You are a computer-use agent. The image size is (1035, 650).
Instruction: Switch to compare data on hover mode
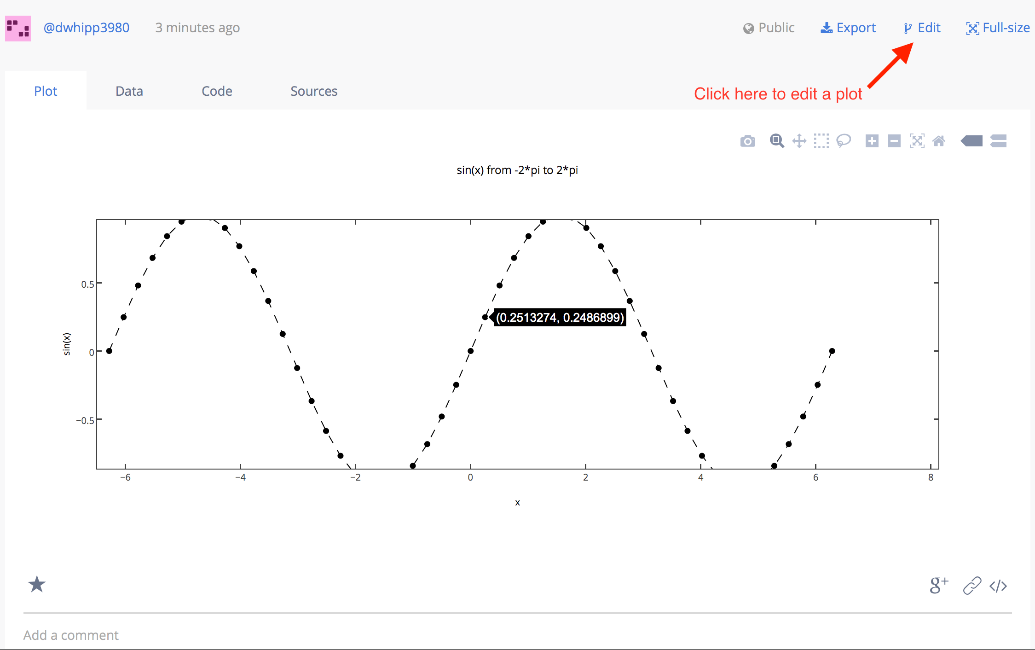click(999, 141)
